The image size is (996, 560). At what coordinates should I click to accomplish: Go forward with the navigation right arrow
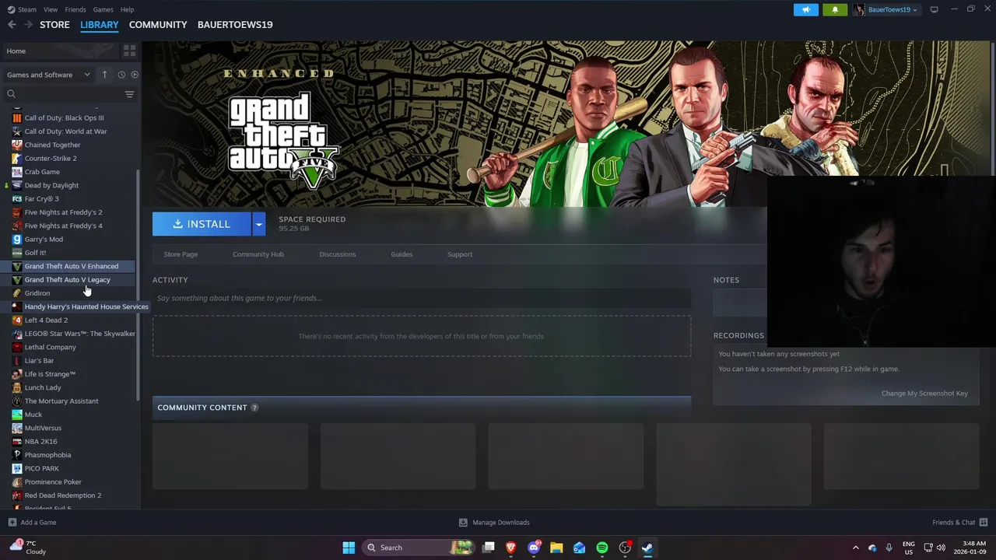pos(28,25)
